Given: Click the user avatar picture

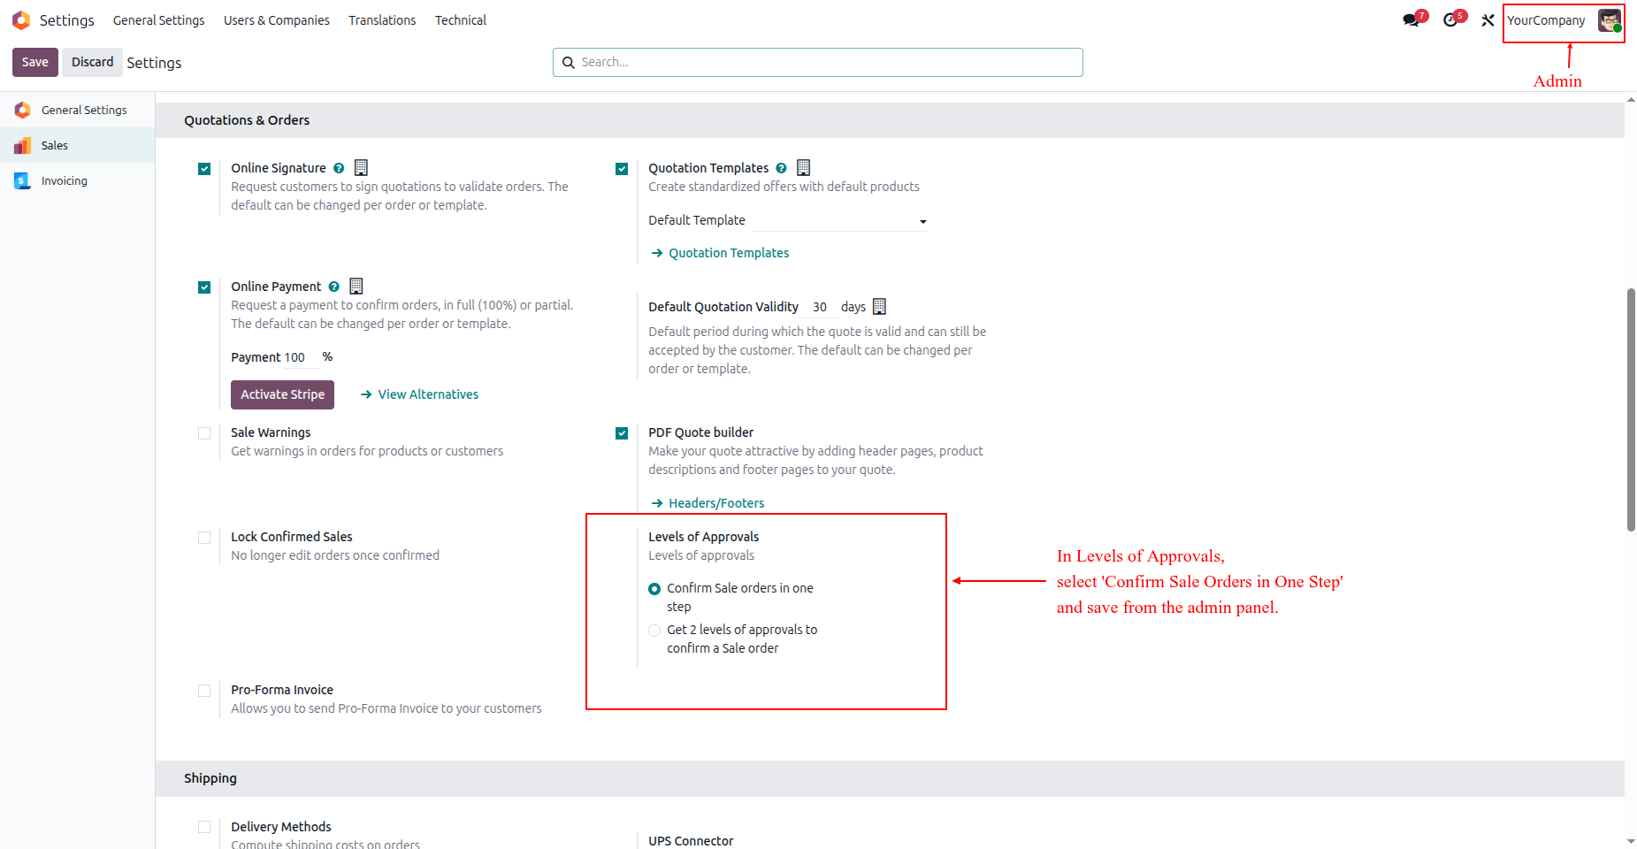Looking at the screenshot, I should click(1610, 20).
